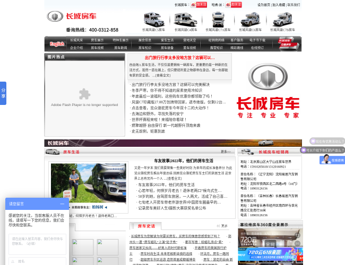The image size is (345, 265).
Task: Click red promo badge at nav bar end
Action: (288, 44)
